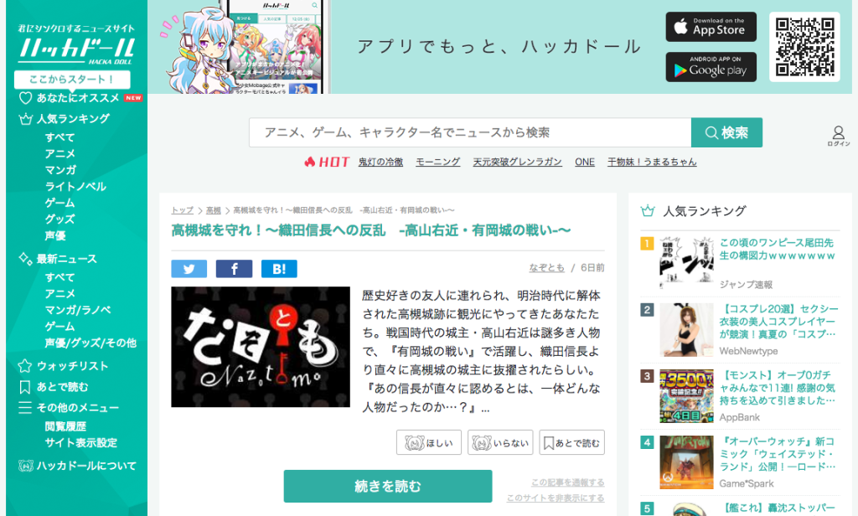Expand 最新ニュース section in sidebar

[x=66, y=259]
